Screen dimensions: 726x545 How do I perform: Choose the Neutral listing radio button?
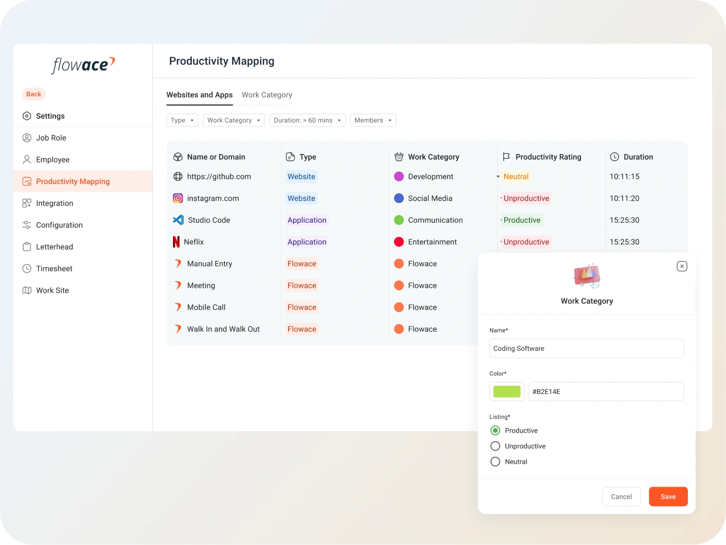point(495,462)
